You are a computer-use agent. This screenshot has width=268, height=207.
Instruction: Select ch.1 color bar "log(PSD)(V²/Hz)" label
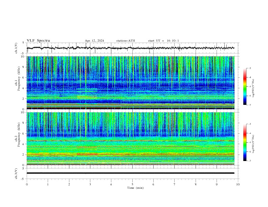tap(253, 88)
